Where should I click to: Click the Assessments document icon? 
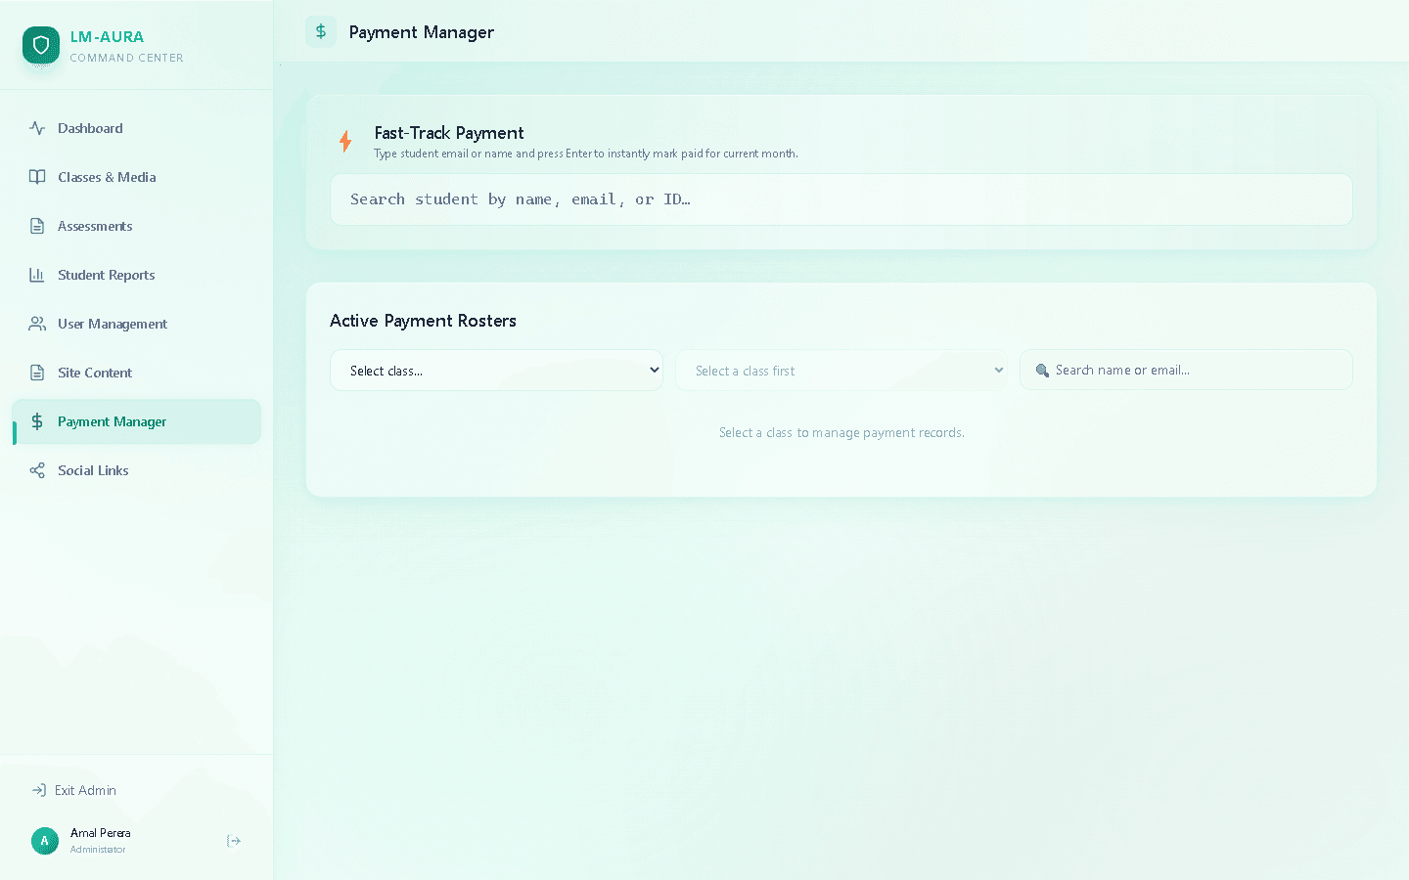tap(37, 226)
